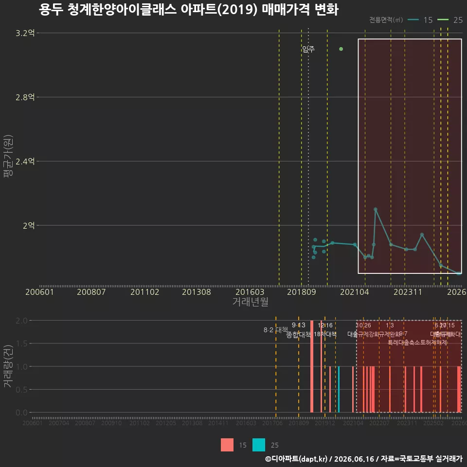467x467 pixels.
Task: Click 201912 on the volume chart x-axis
Action: pyautogui.click(x=325, y=423)
